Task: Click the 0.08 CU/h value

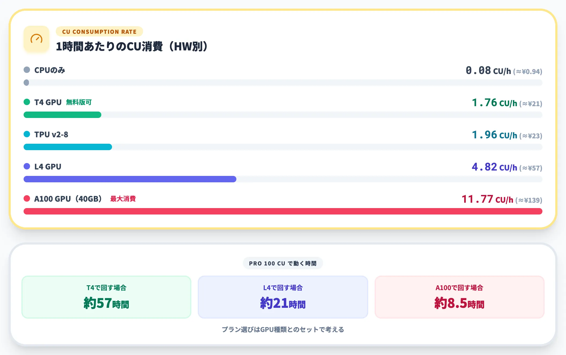Action: click(x=488, y=71)
